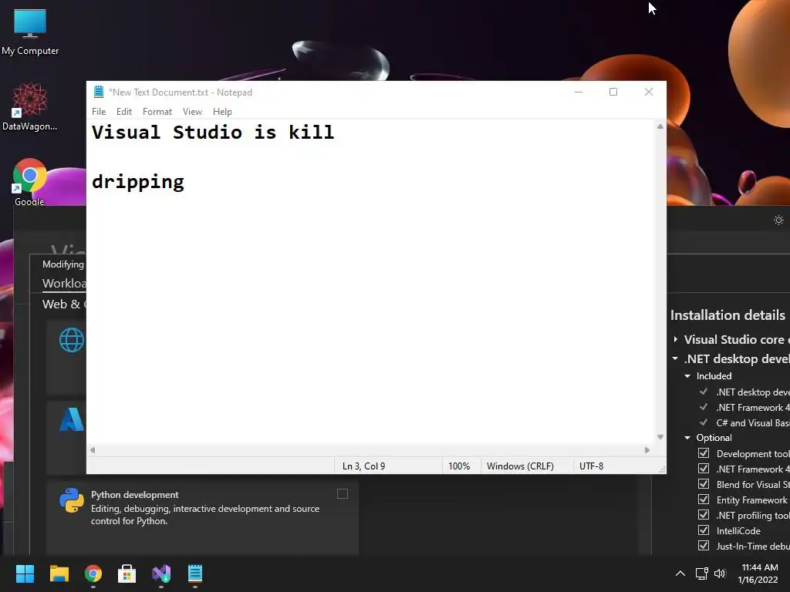Screen dimensions: 790x592
Task: Toggle the optional .NET Framework 4 checkbox
Action: [704, 469]
